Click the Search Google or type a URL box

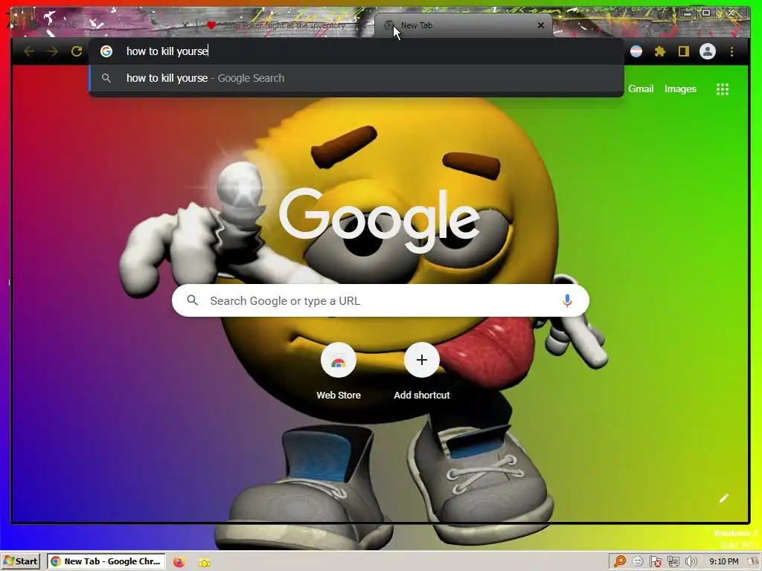pos(380,300)
